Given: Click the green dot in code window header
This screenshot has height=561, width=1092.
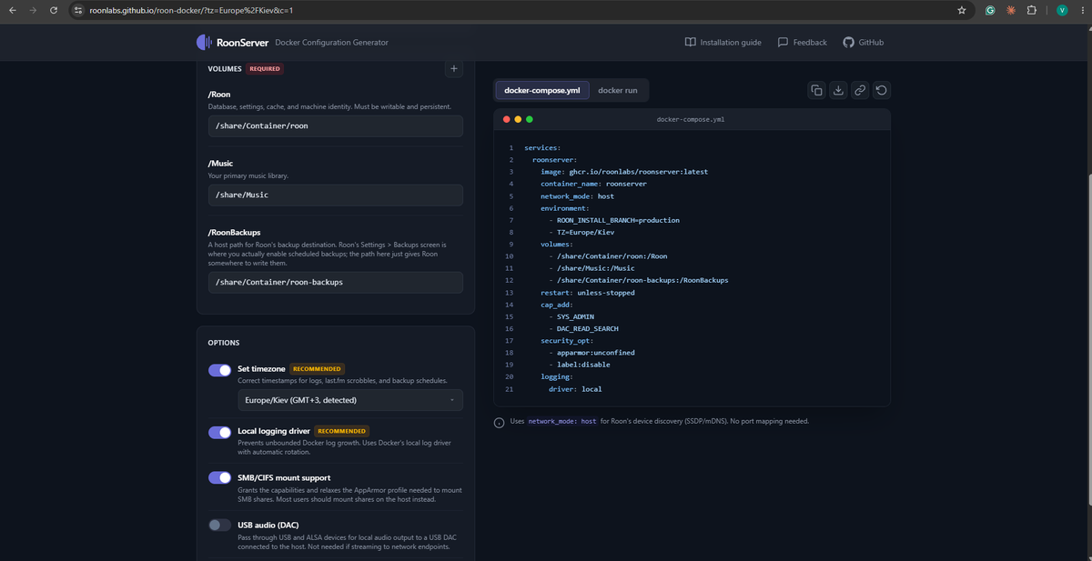Looking at the screenshot, I should pyautogui.click(x=529, y=119).
